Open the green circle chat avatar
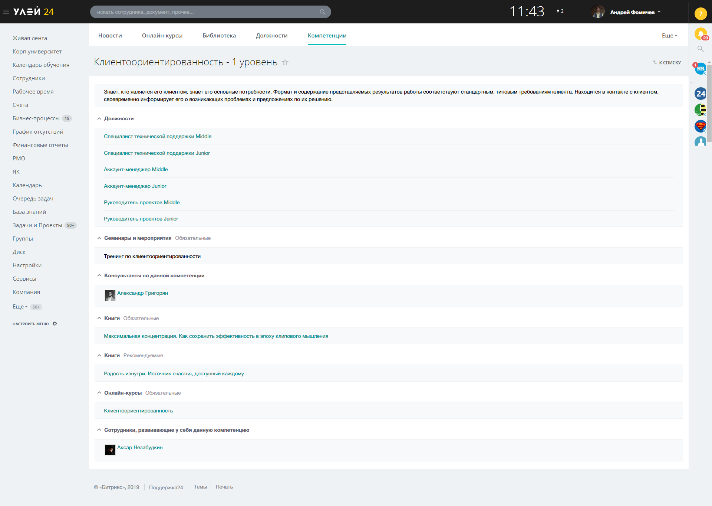 click(701, 110)
